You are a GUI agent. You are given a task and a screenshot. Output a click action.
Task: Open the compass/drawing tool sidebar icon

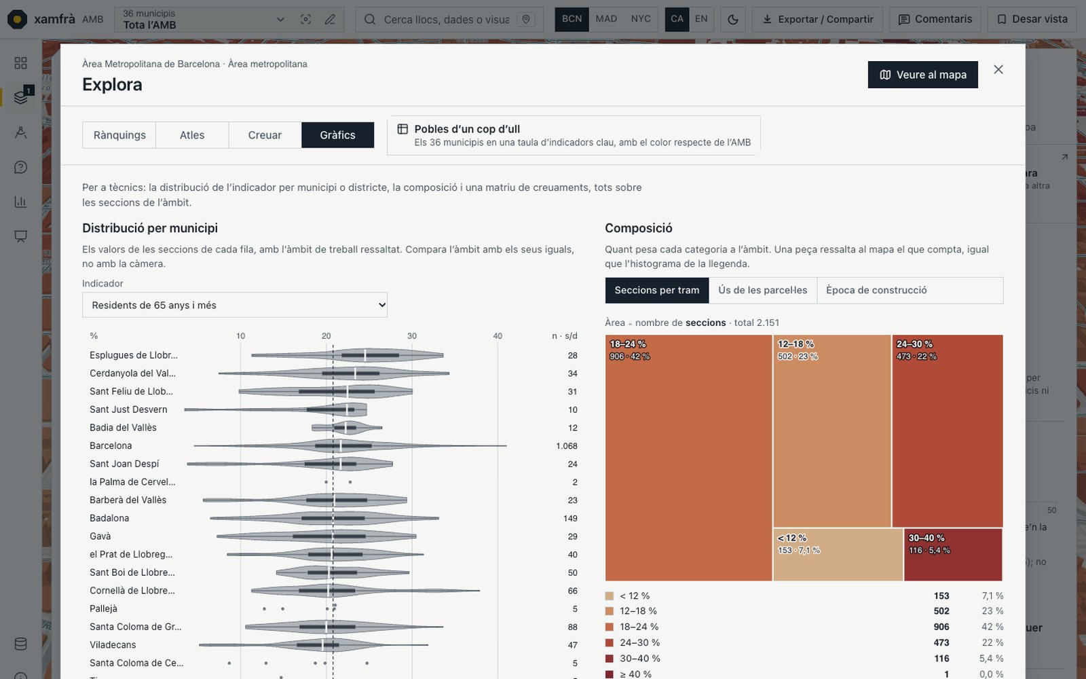click(20, 132)
